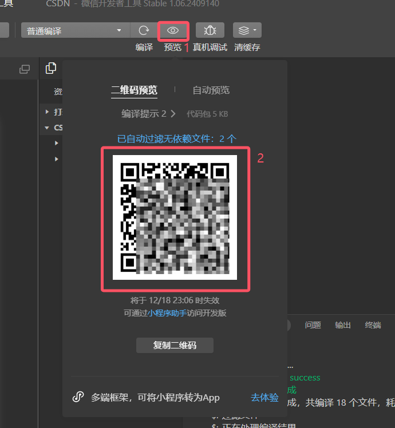Click 真机调试 label
This screenshot has height=428, width=395.
[210, 47]
